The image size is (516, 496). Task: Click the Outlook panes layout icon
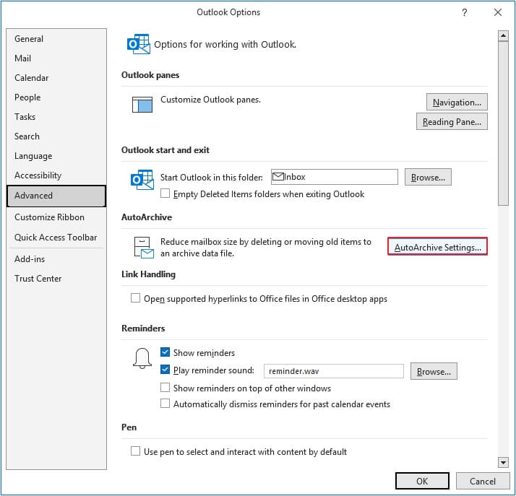click(x=142, y=105)
